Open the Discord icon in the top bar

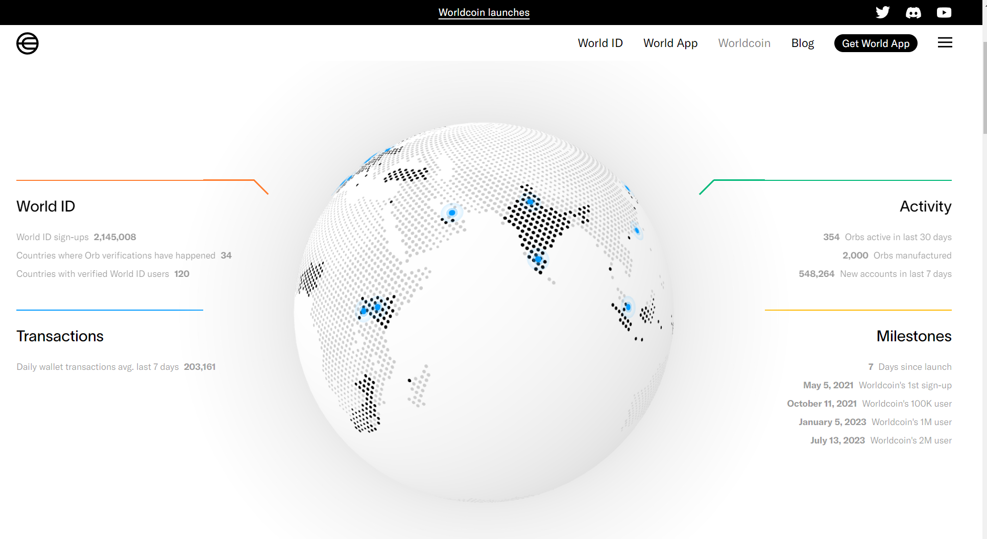tap(913, 12)
